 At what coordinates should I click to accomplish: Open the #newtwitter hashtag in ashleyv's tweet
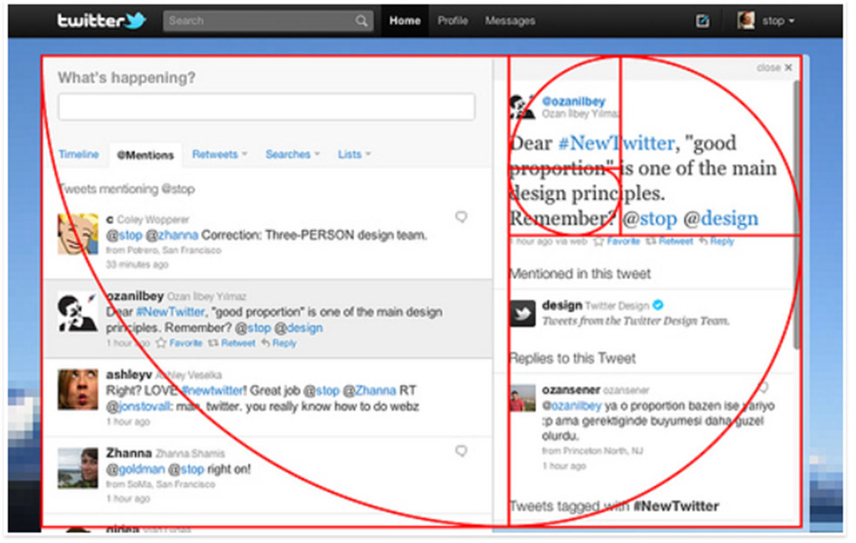click(212, 390)
